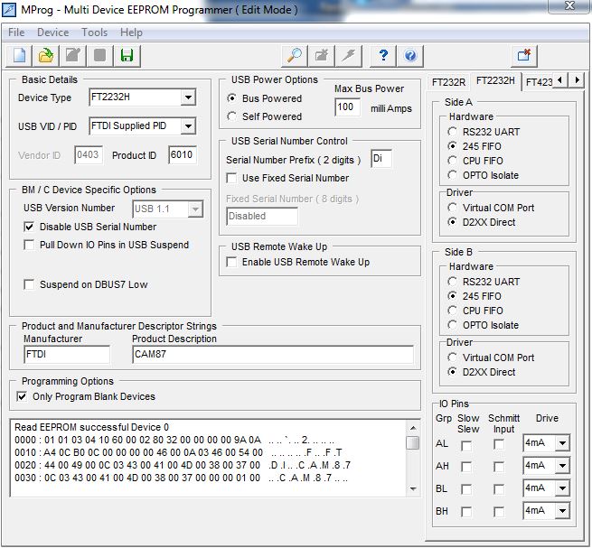Open the BL drive strength dropdown
Image resolution: width=592 pixels, height=548 pixels.
[x=562, y=488]
